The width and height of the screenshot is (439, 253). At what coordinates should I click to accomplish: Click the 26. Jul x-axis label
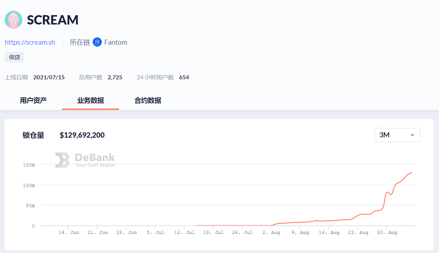click(x=242, y=232)
